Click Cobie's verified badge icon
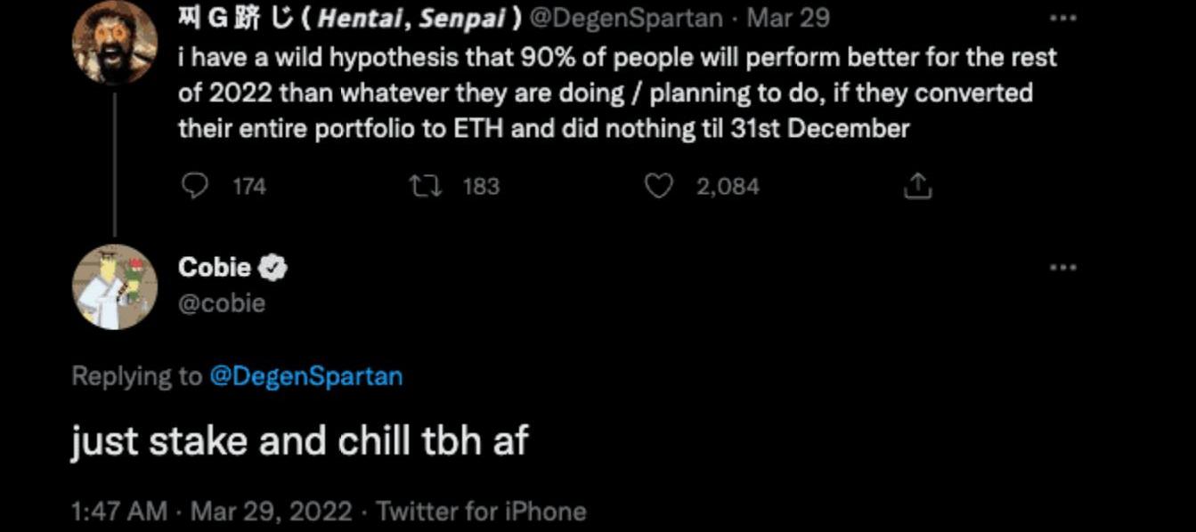The width and height of the screenshot is (1196, 532). 273,267
